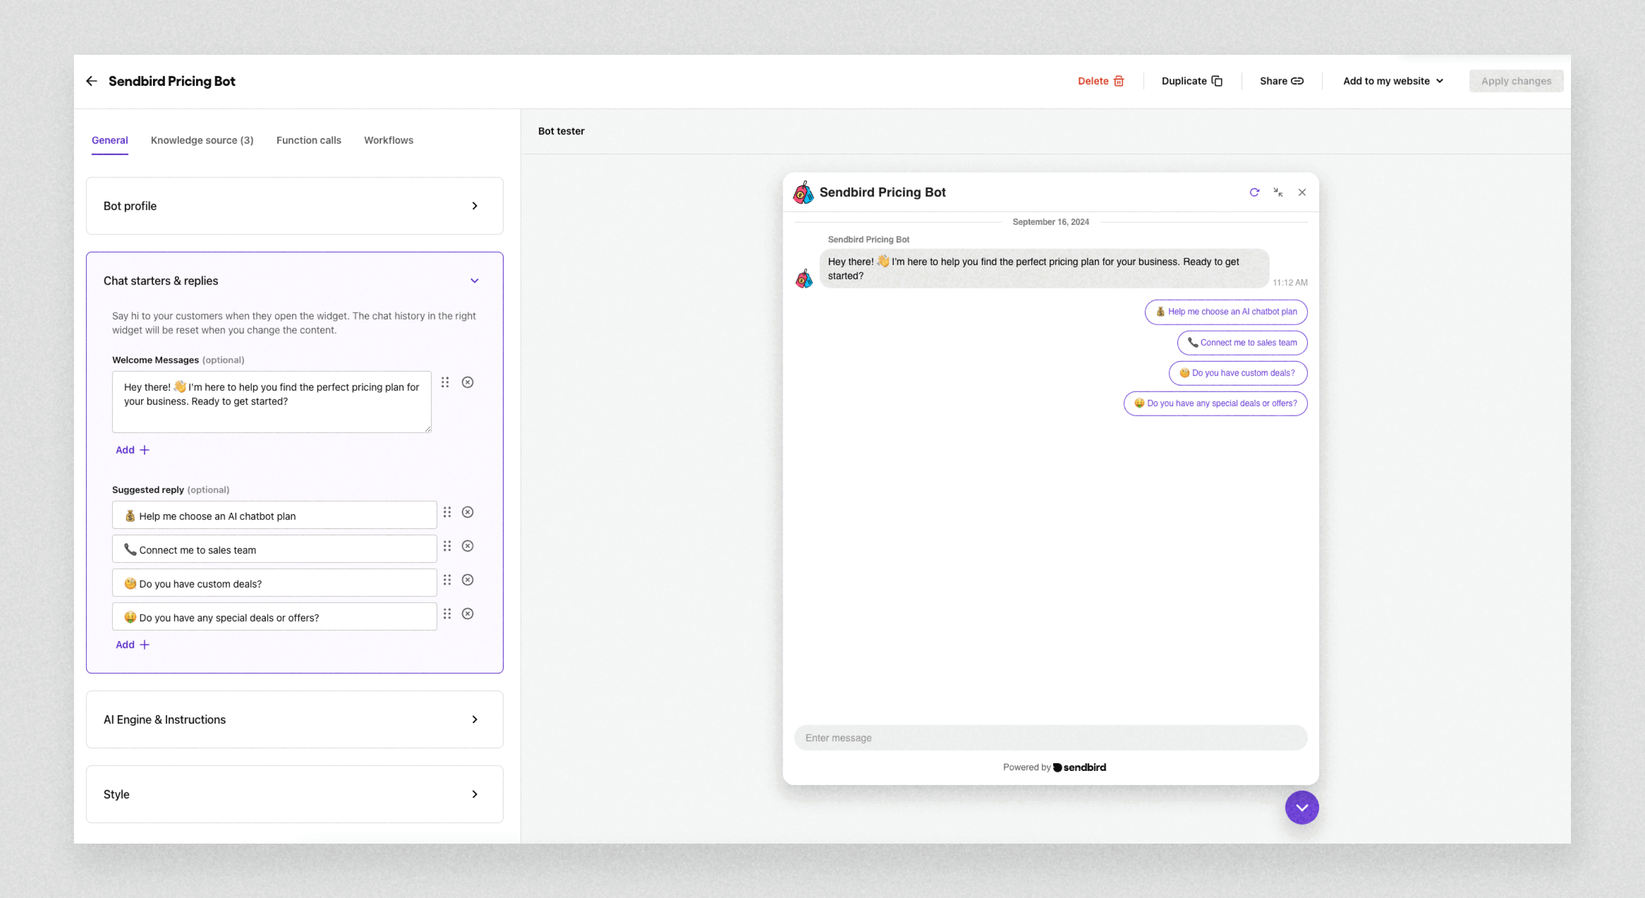Refresh the bot tester conversation
The width and height of the screenshot is (1645, 898).
pos(1254,192)
